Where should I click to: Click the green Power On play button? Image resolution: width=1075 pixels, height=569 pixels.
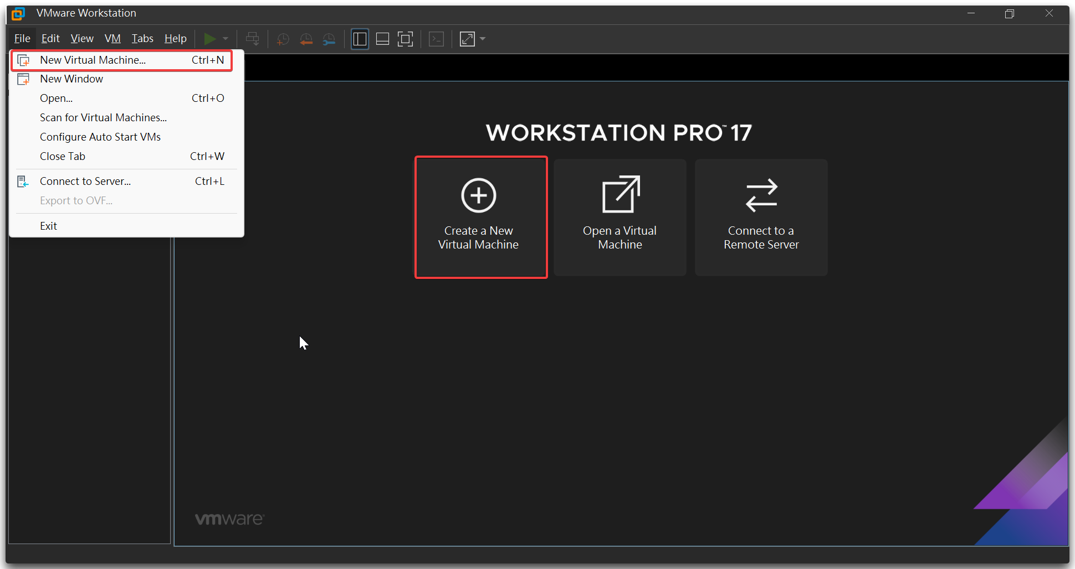(210, 39)
